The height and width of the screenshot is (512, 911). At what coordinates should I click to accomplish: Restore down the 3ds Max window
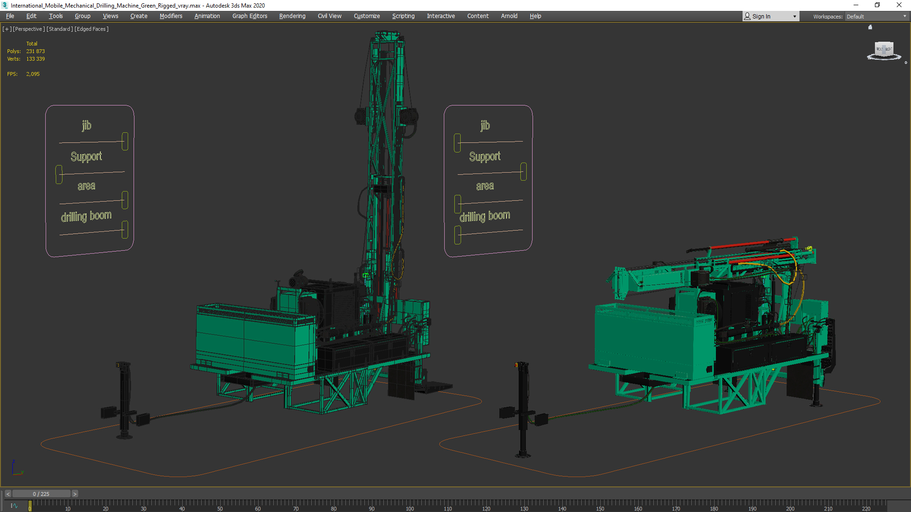point(877,5)
